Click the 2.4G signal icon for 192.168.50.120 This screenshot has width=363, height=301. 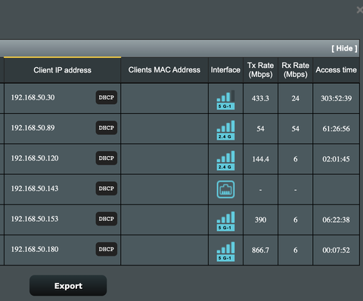pos(225,161)
